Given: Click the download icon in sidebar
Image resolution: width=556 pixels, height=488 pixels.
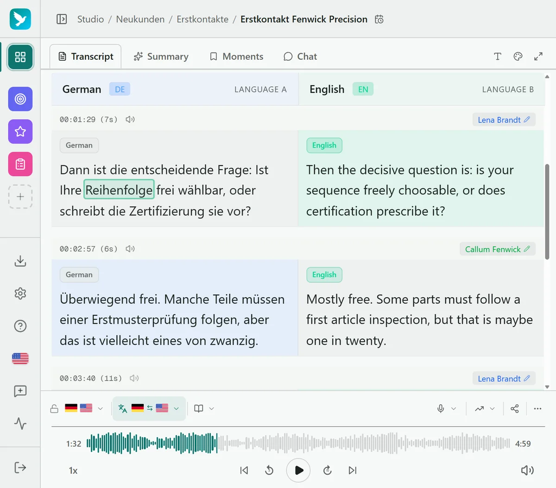Looking at the screenshot, I should tap(20, 261).
